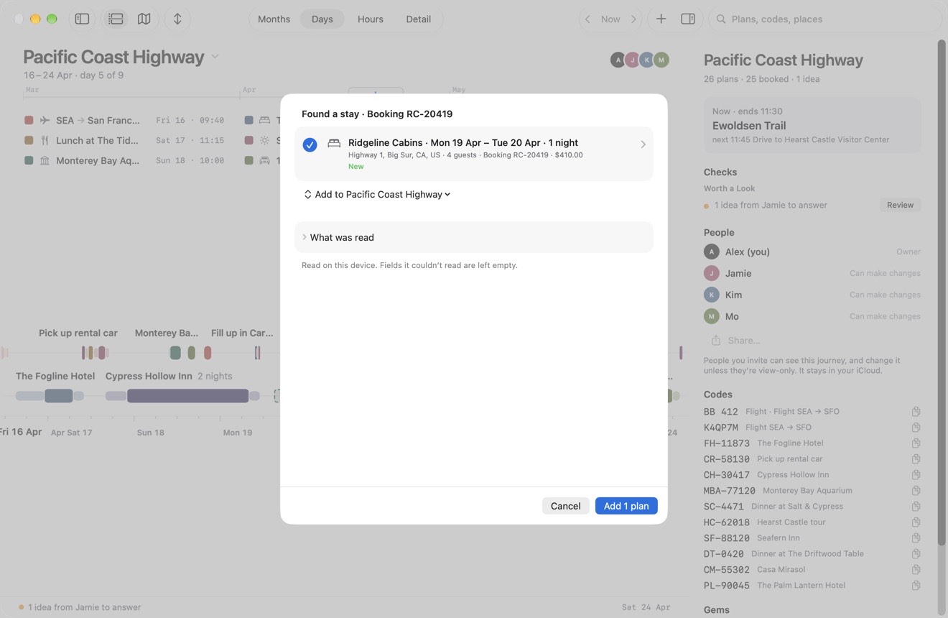Toggle the right inspector panel icon
The height and width of the screenshot is (618, 948).
pos(688,19)
